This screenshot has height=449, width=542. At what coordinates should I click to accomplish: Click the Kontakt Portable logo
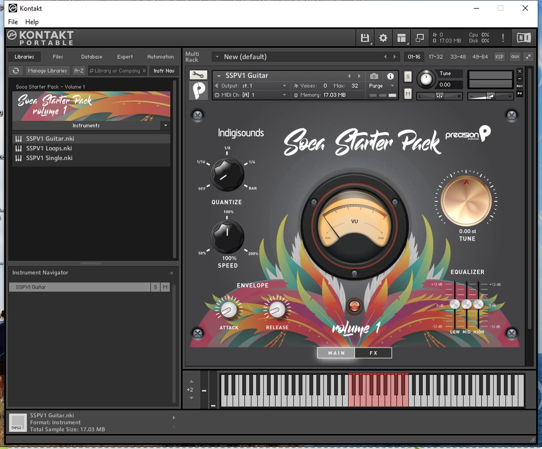click(x=41, y=38)
